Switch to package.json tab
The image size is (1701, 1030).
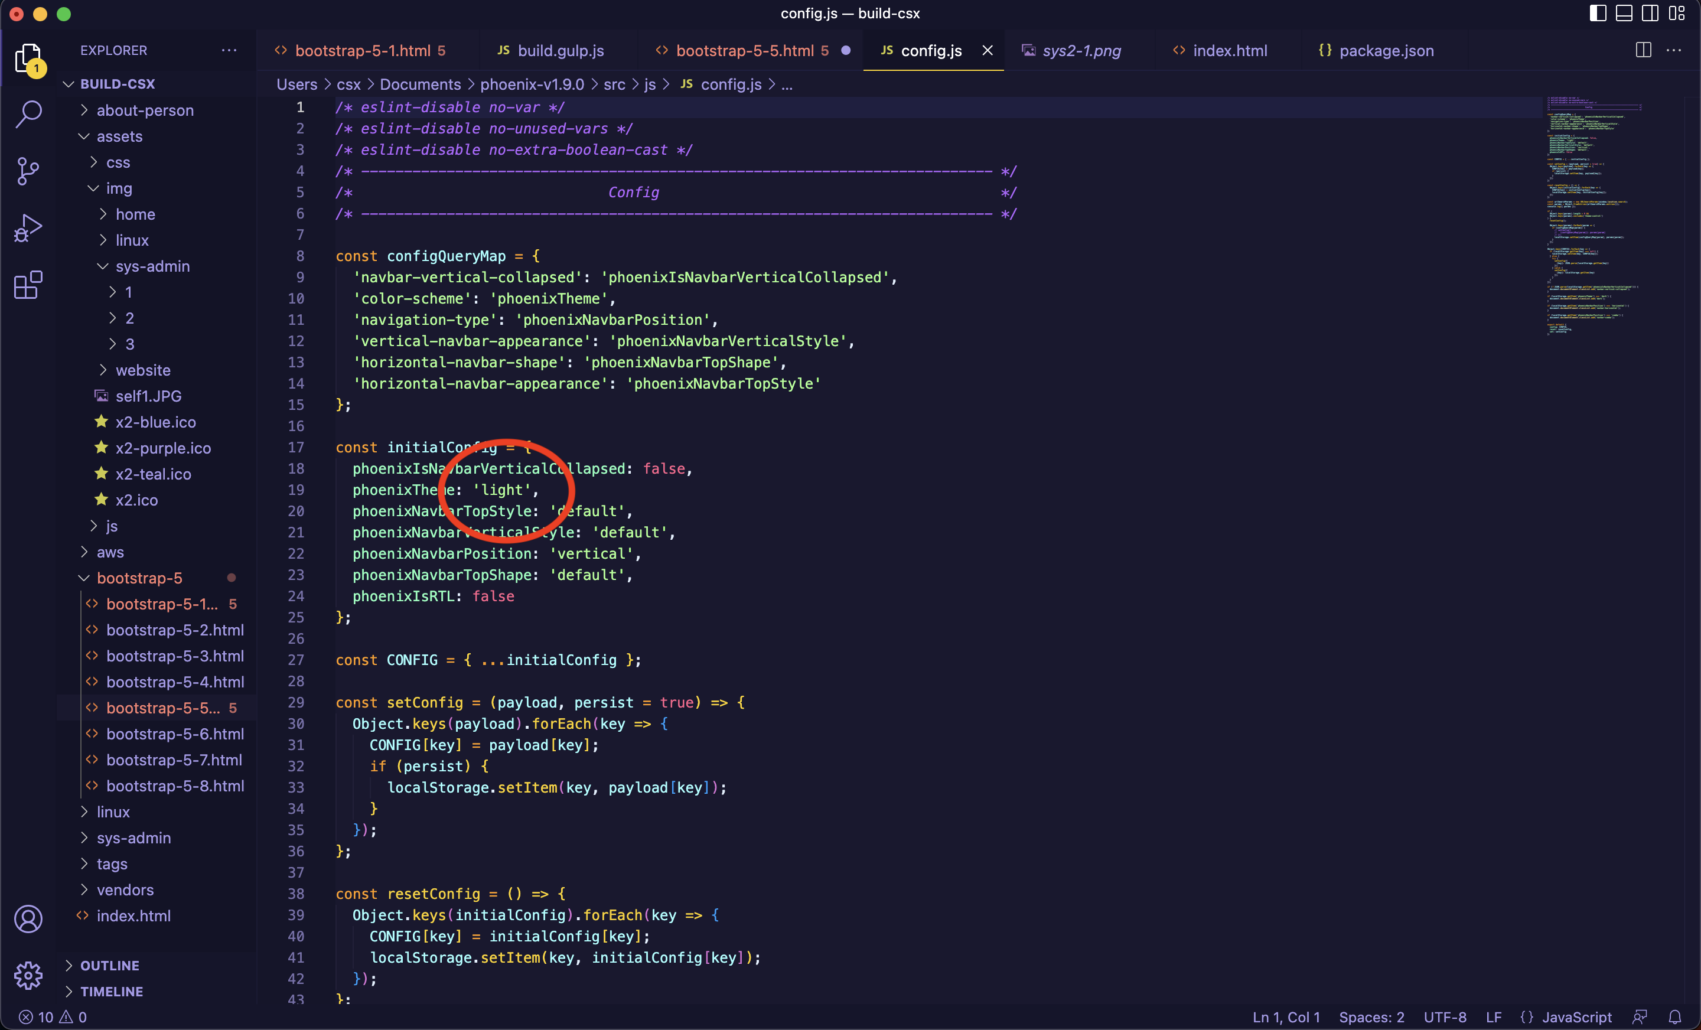[x=1386, y=50]
